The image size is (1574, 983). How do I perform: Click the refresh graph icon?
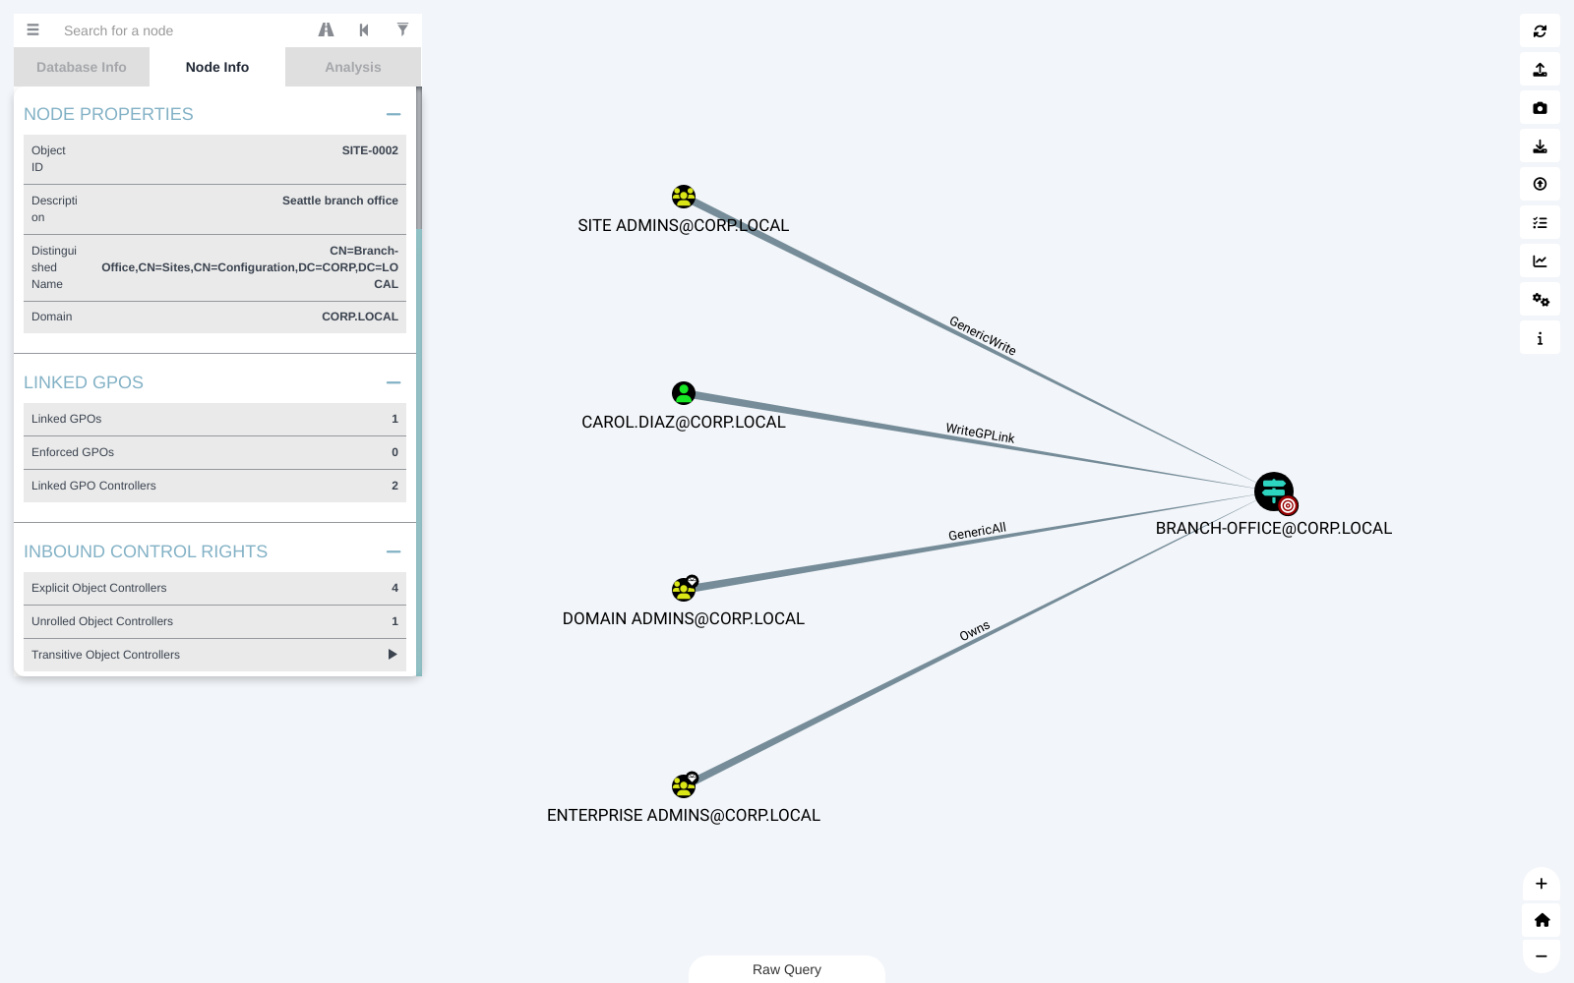click(x=1540, y=31)
